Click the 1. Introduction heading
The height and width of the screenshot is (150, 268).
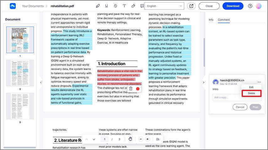tap(111, 64)
